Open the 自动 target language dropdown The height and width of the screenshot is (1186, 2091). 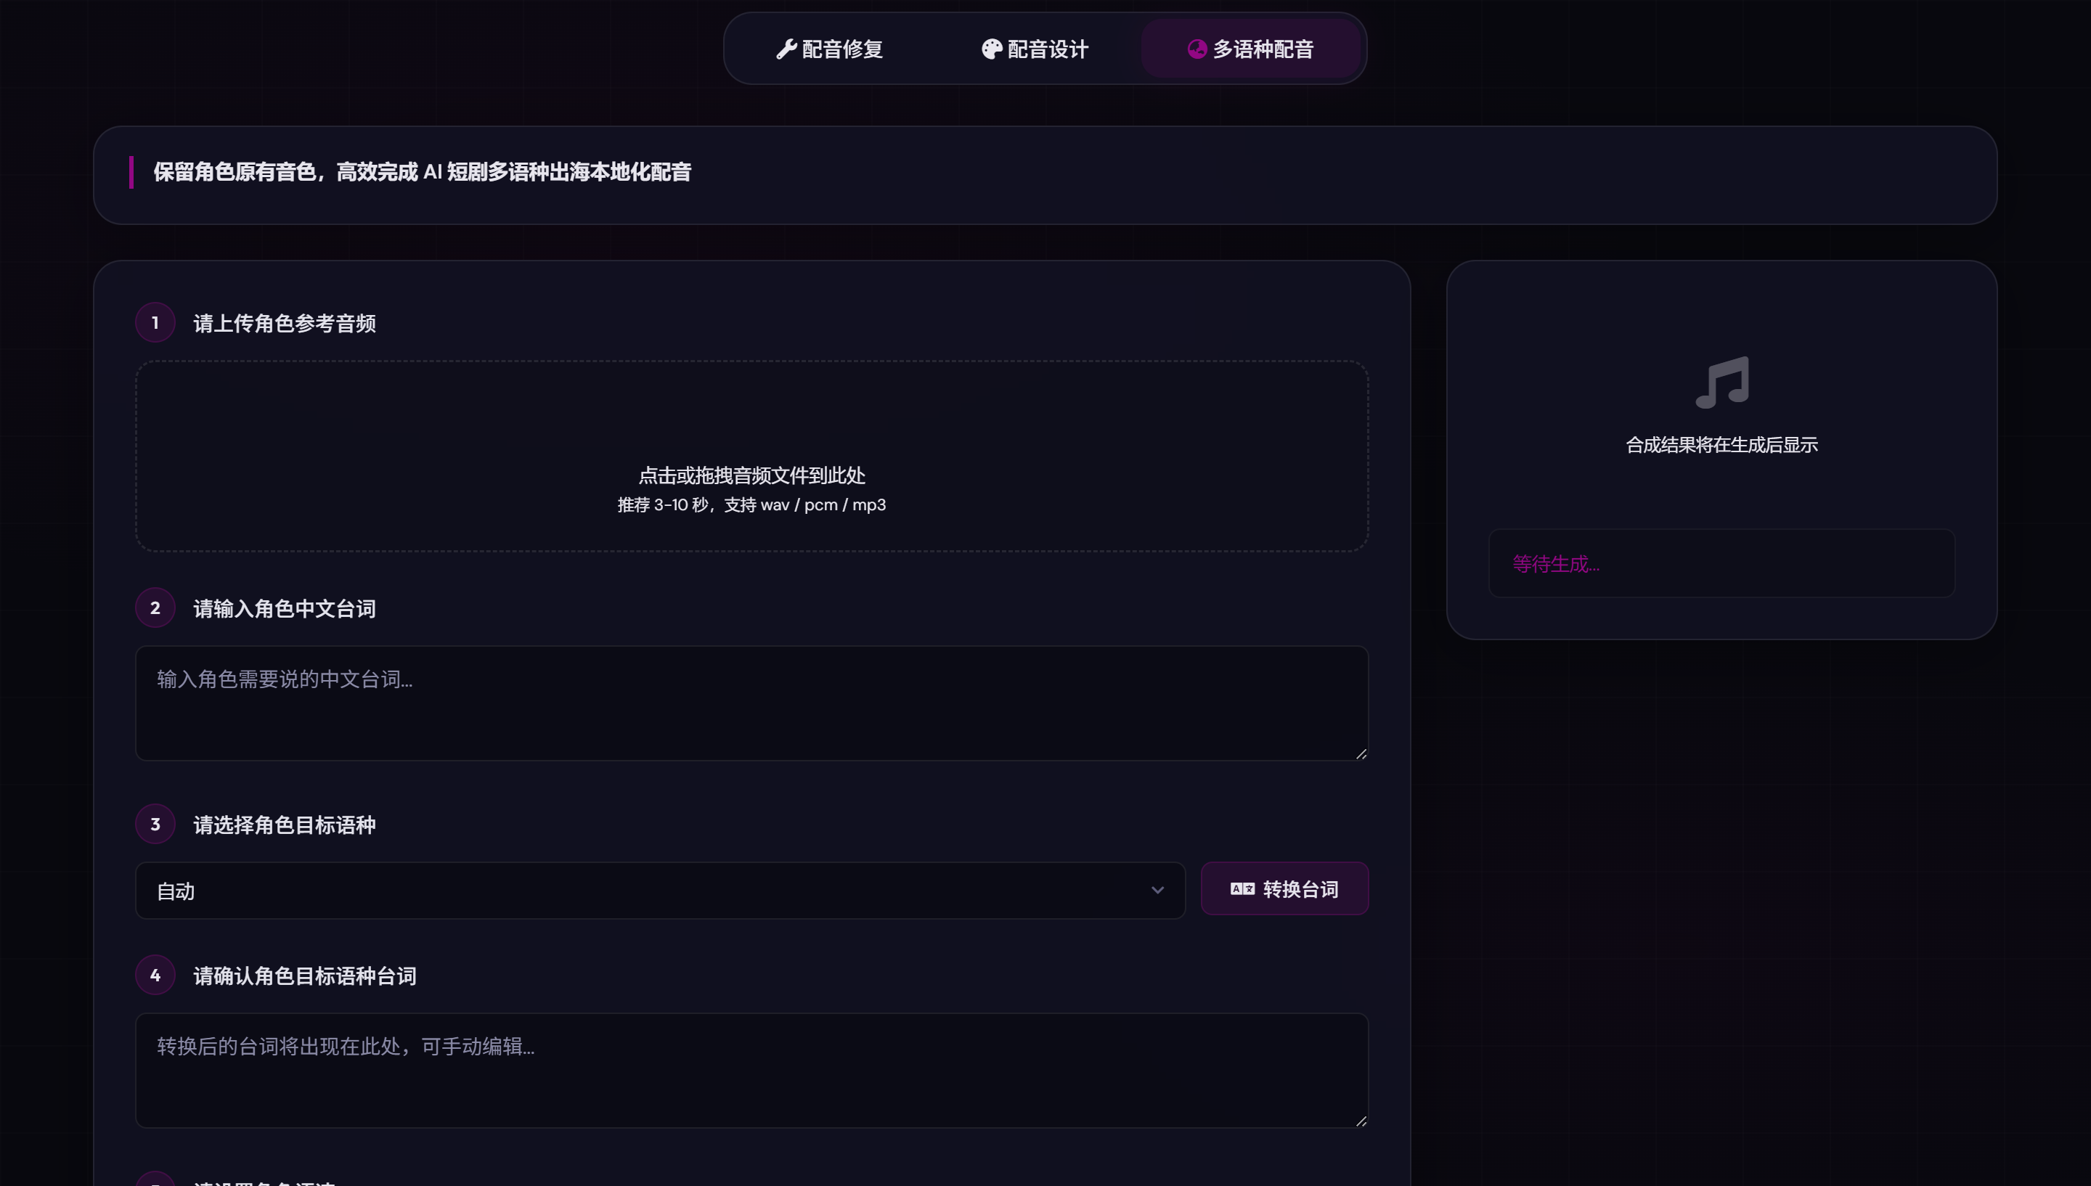click(x=660, y=891)
